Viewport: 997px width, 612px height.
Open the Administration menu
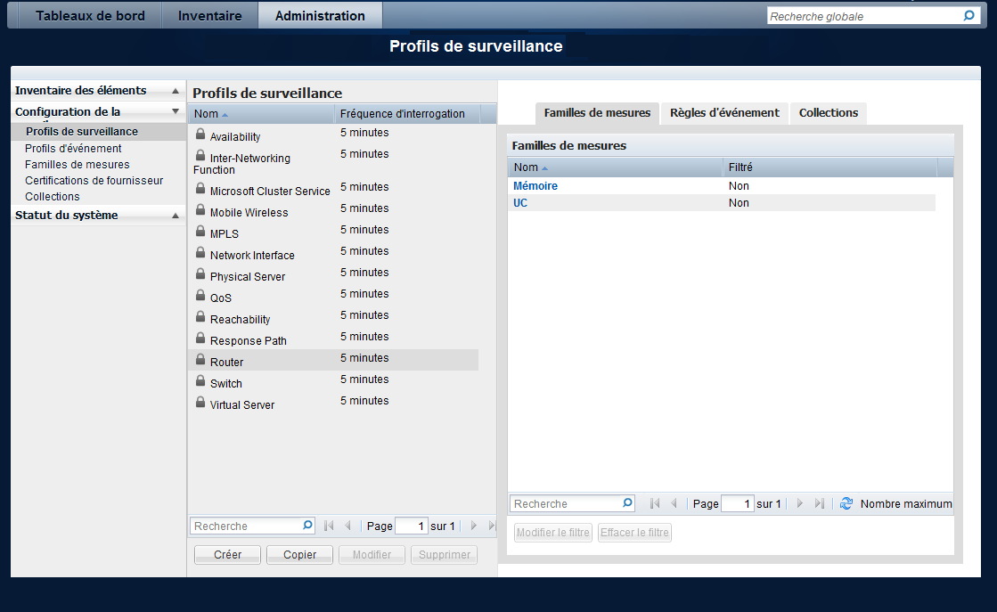tap(320, 16)
